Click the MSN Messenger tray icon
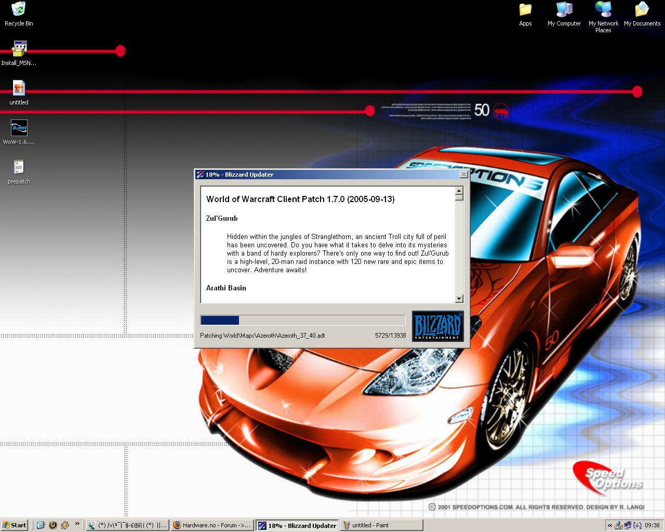This screenshot has width=665, height=532. click(619, 525)
